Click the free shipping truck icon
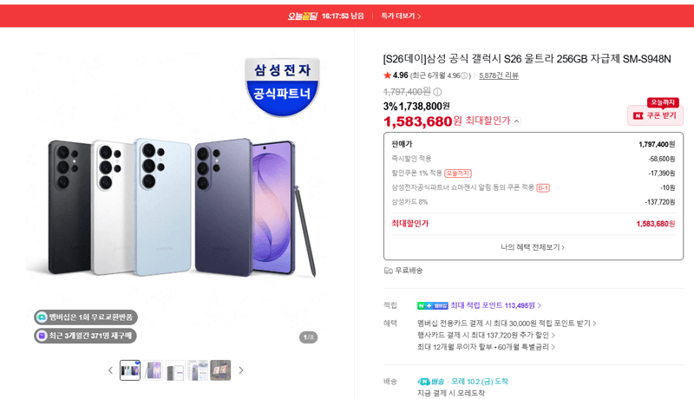Image resolution: width=694 pixels, height=399 pixels. 388,271
